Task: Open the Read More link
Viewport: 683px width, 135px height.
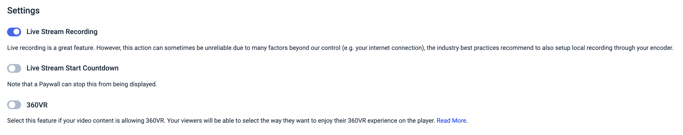Action: tap(451, 121)
